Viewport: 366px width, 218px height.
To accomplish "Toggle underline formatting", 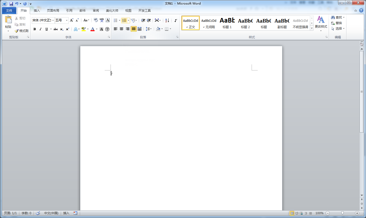I will 47,29.
